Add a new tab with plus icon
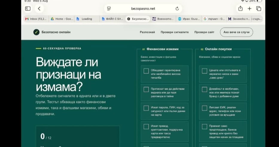Image resolution: width=279 pixels, height=147 pixels. pos(249,9)
